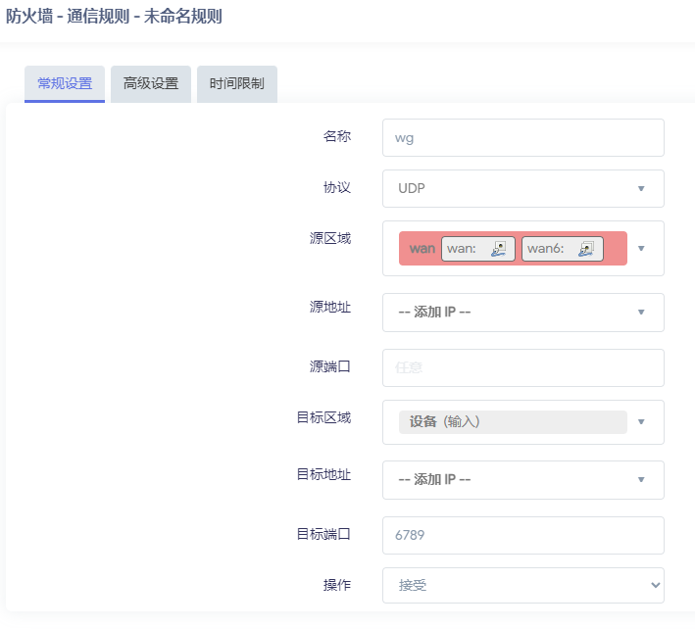Switch to the 常规设置 tab
This screenshot has height=629, width=695.
65,83
